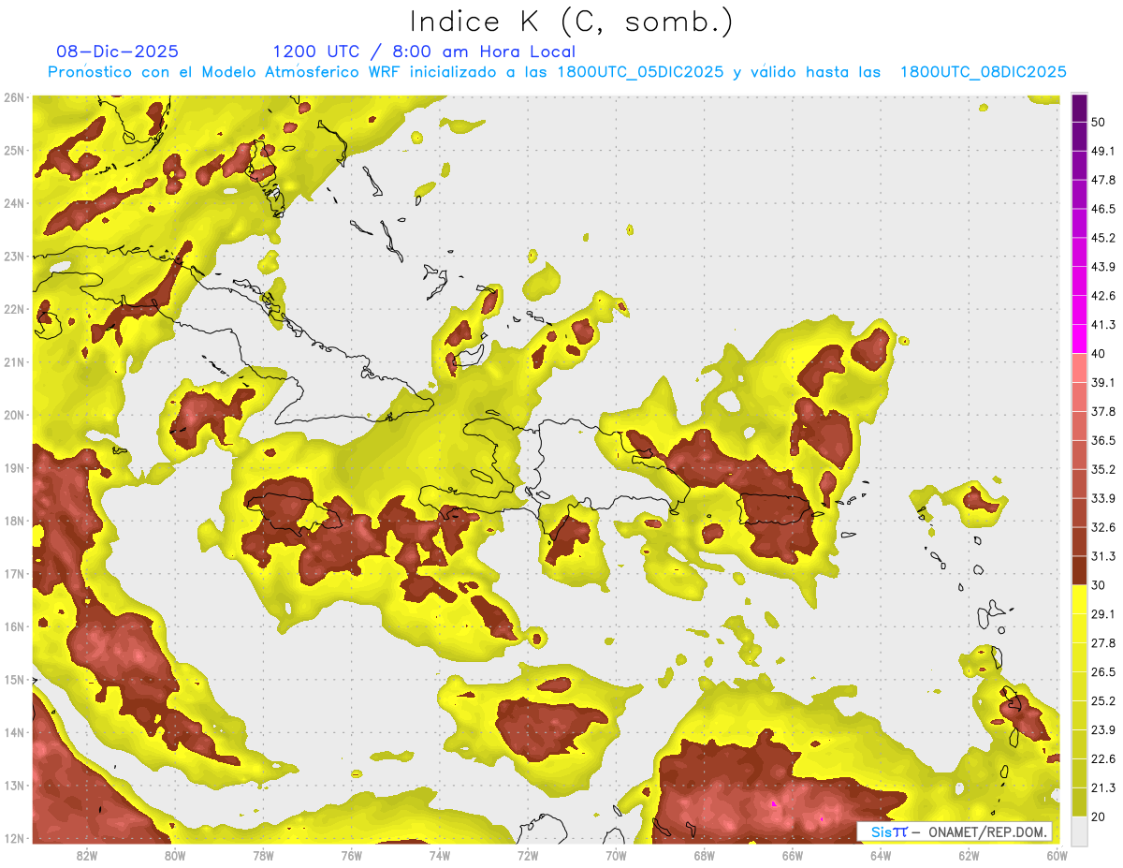Screen dimensions: 1123x868
Task: Click the longitude axis label "80W"
Action: 175,855
